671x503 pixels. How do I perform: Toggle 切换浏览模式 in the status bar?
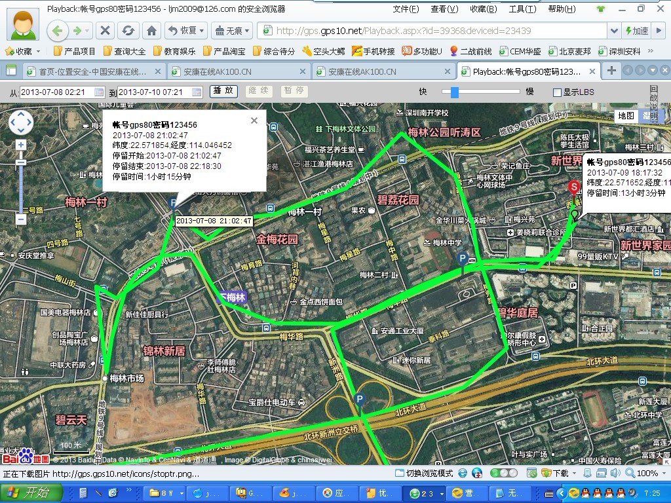pos(424,473)
